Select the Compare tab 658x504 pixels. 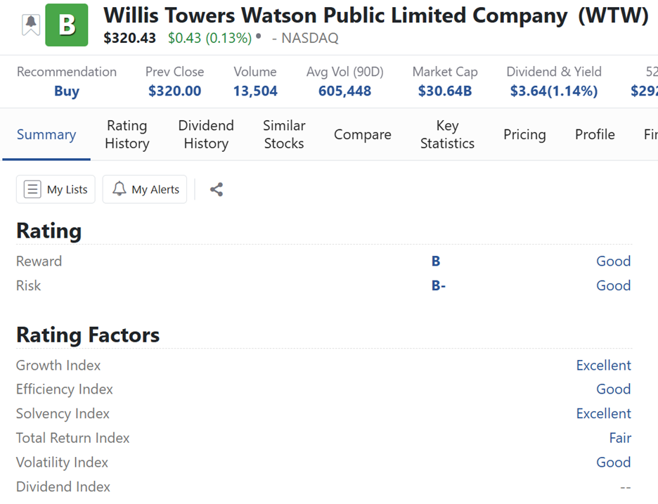pyautogui.click(x=362, y=134)
